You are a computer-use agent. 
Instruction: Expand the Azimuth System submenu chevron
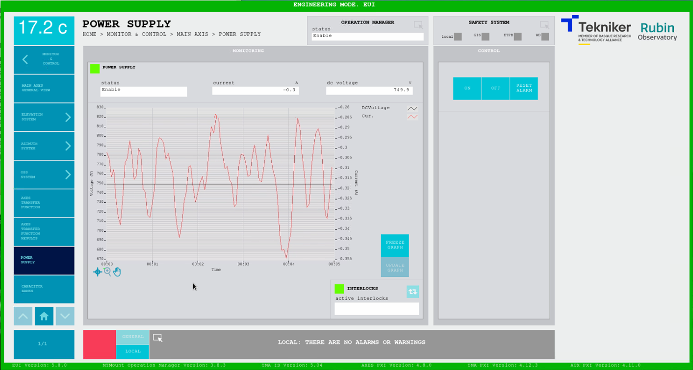[68, 146]
